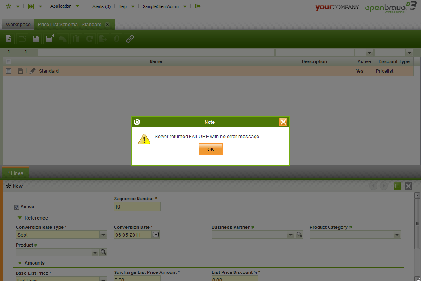Go to previous record arrow in form

point(373,186)
